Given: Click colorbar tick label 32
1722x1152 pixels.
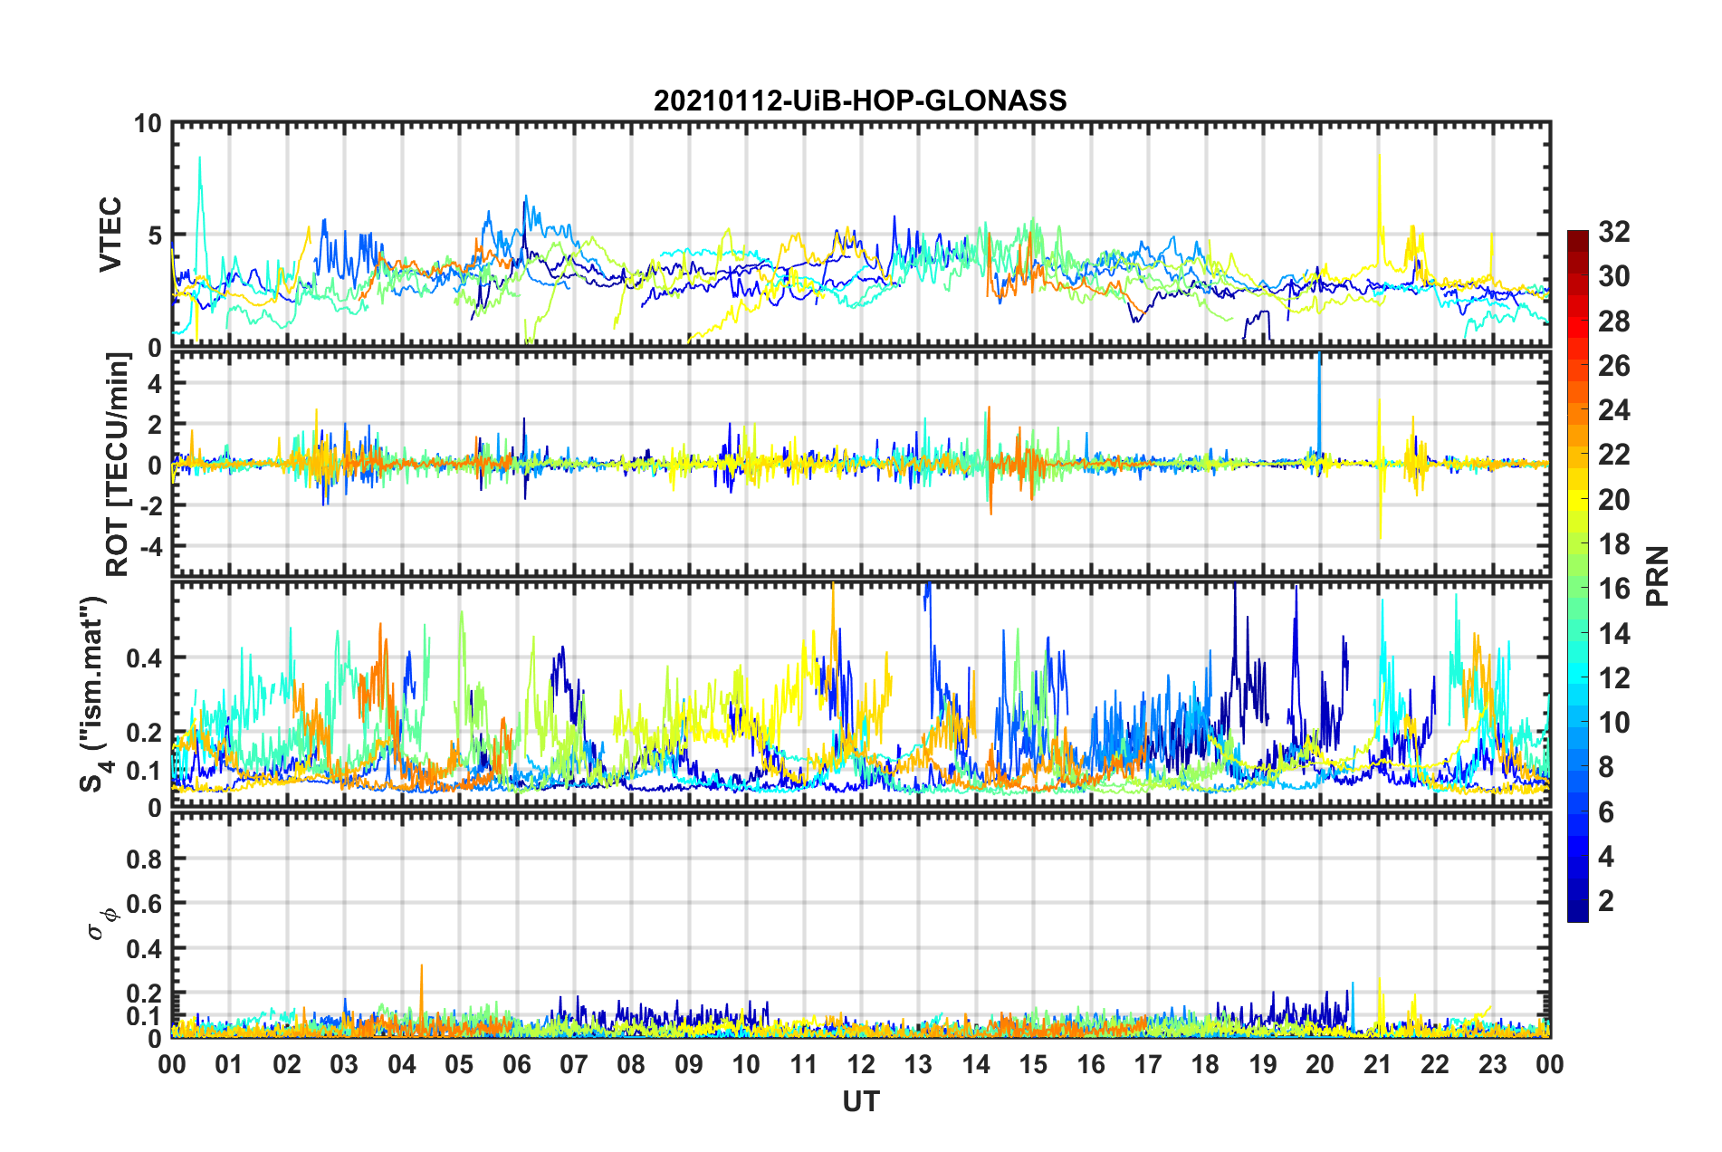Looking at the screenshot, I should (1613, 232).
